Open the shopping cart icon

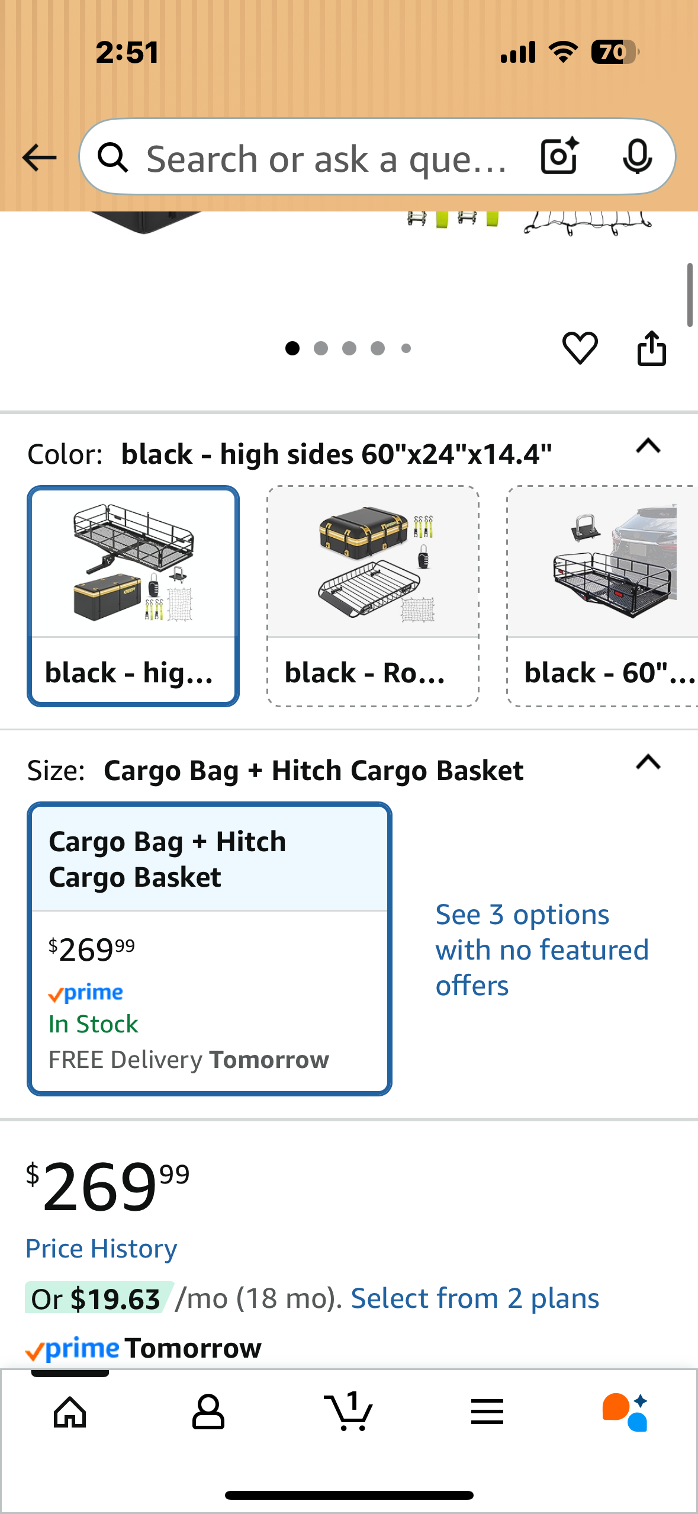click(x=349, y=1412)
